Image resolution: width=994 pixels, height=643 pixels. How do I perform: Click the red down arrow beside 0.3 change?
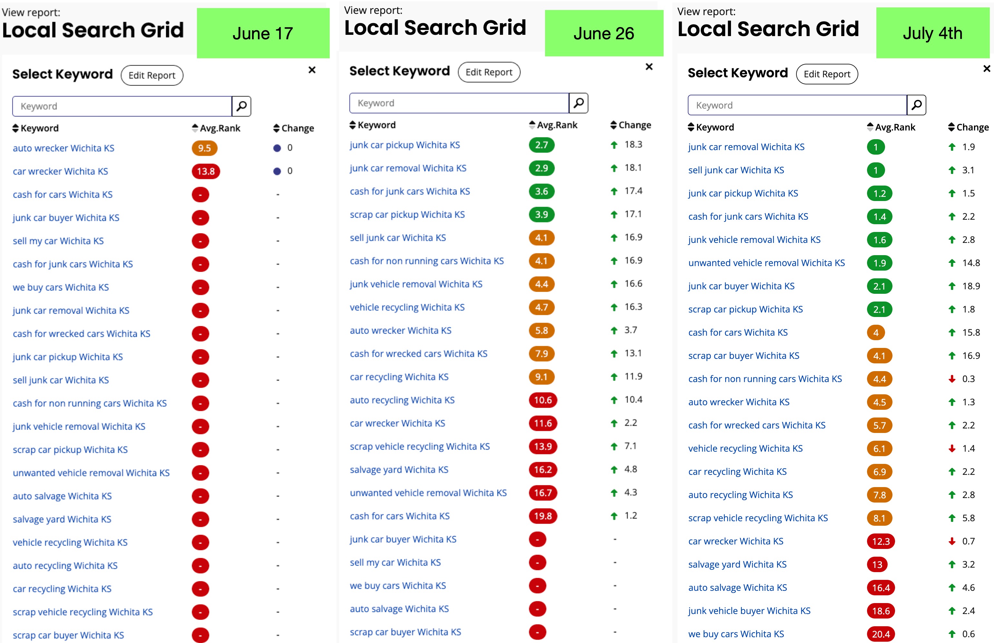952,379
